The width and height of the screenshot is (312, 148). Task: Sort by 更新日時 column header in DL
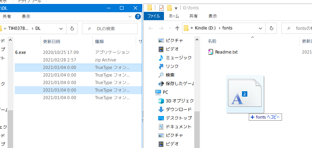(52, 42)
